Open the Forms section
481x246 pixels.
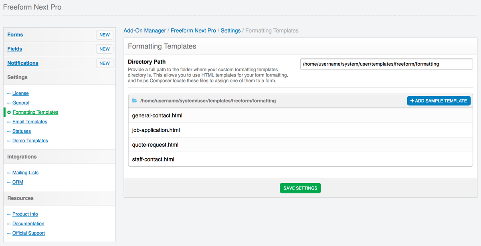[15, 35]
